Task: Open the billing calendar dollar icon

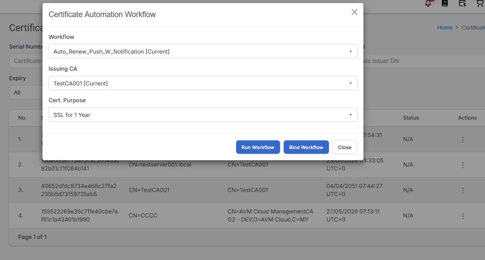Action: pos(462,3)
